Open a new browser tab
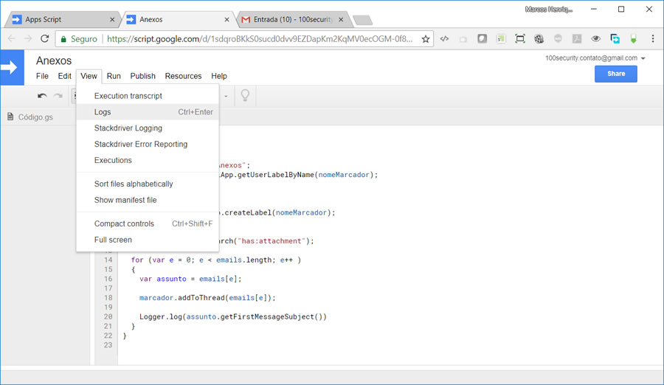 pyautogui.click(x=362, y=19)
